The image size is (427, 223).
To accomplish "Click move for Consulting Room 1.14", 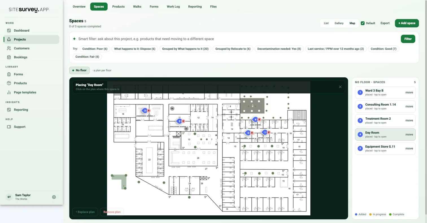I will [x=409, y=106].
